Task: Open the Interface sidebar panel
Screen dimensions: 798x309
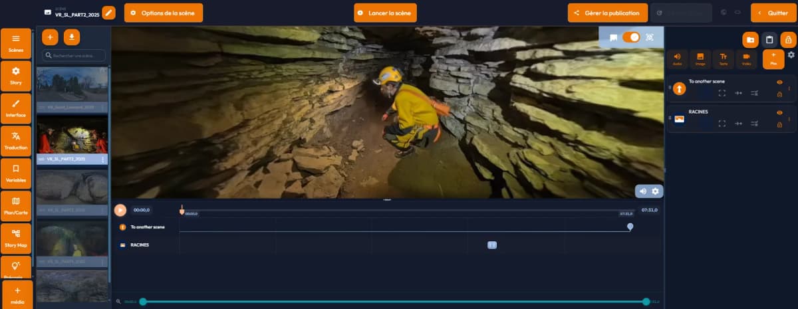Action: coord(16,108)
